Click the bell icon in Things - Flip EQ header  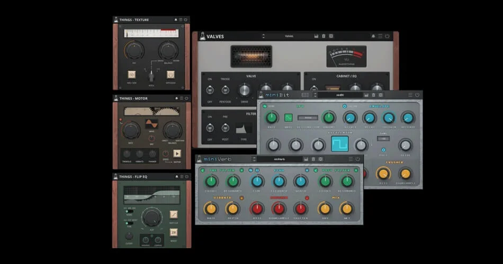point(176,177)
